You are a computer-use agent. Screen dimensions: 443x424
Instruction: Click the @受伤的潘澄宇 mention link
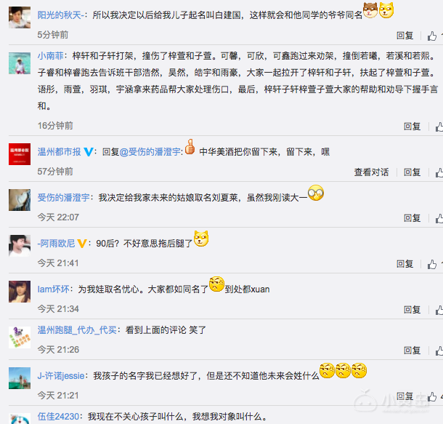coord(150,152)
